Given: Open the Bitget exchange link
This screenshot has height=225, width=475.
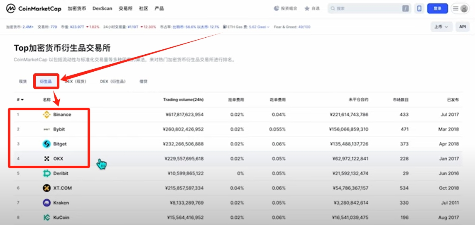Looking at the screenshot, I should [60, 144].
